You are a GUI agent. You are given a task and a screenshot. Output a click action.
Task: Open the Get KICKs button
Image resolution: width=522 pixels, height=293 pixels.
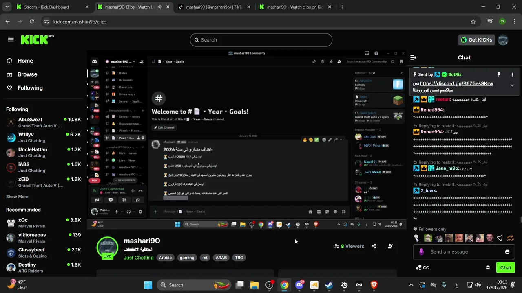477,40
